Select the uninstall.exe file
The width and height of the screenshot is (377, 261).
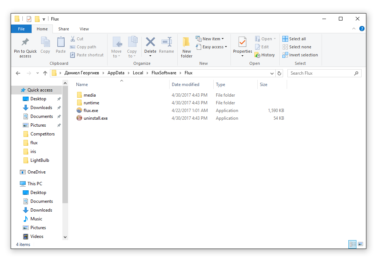click(95, 118)
